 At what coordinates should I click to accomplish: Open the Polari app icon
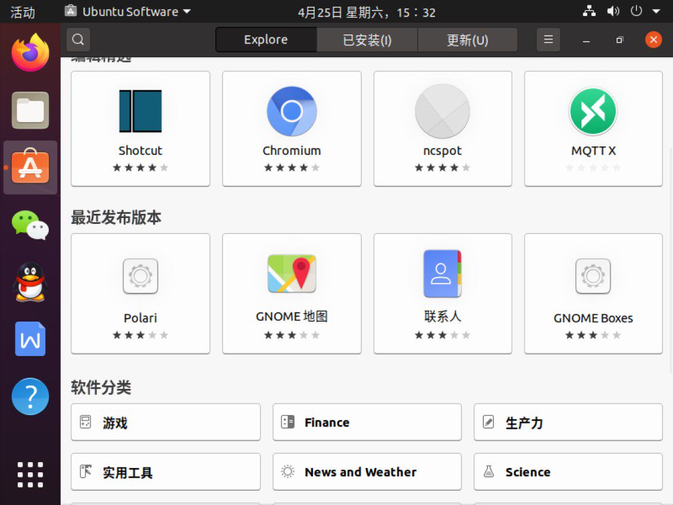140,276
